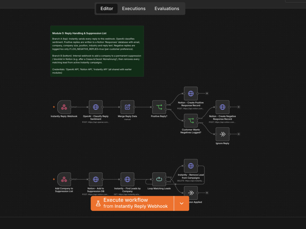Image resolution: width=306 pixels, height=229 pixels.
Task: Select the Customer Wants Negatives Logged? node
Action: point(191,121)
